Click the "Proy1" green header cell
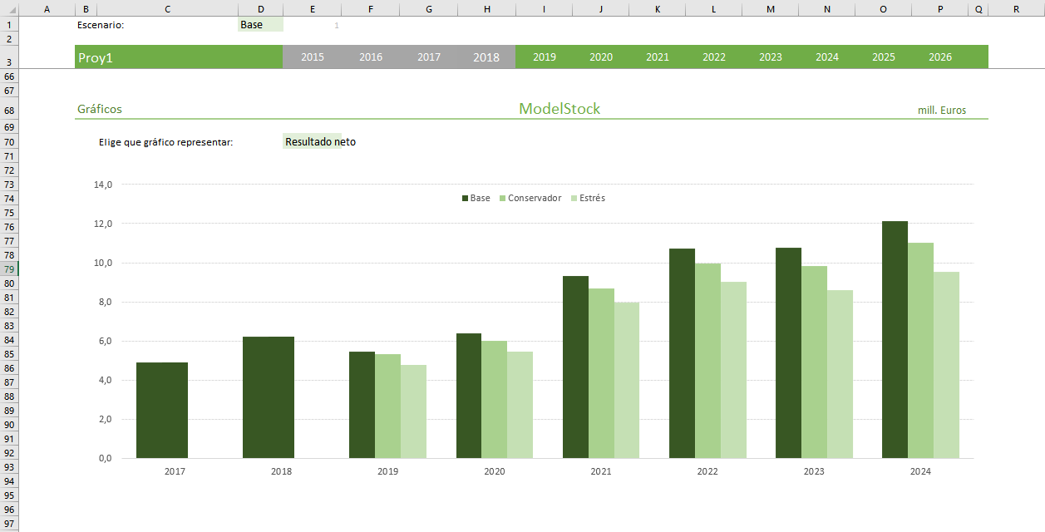 [178, 57]
